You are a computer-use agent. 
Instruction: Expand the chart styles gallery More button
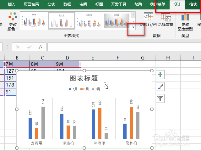point(133,27)
